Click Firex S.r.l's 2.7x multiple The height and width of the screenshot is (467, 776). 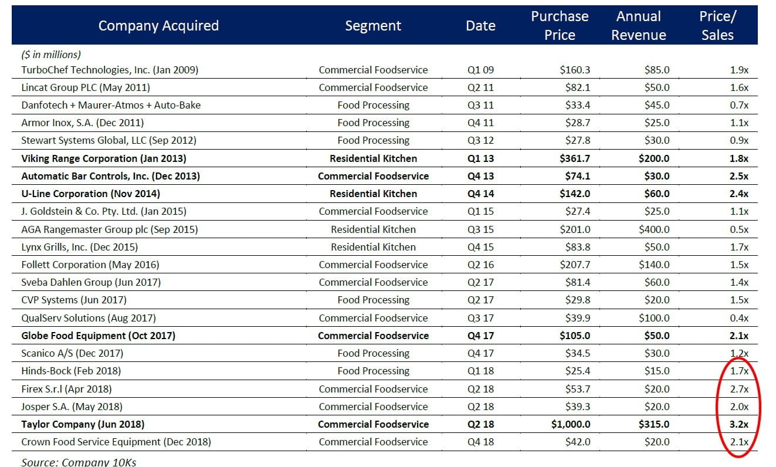[739, 389]
